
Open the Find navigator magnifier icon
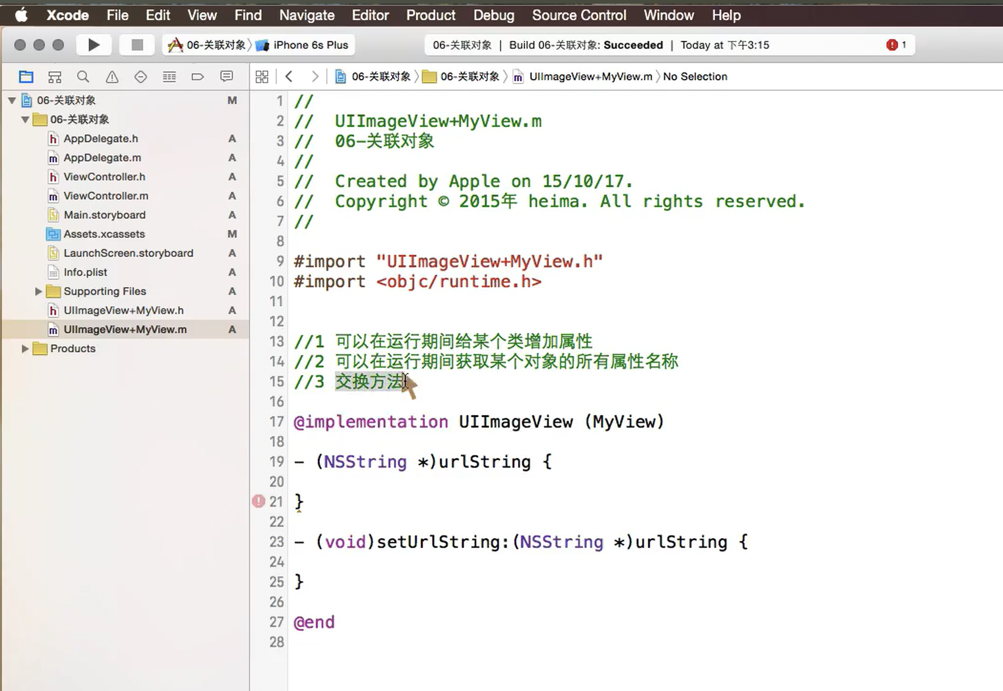click(83, 76)
